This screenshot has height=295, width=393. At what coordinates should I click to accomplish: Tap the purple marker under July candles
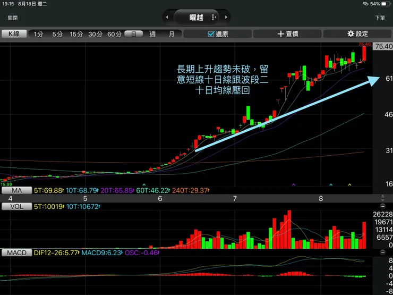tap(294, 184)
